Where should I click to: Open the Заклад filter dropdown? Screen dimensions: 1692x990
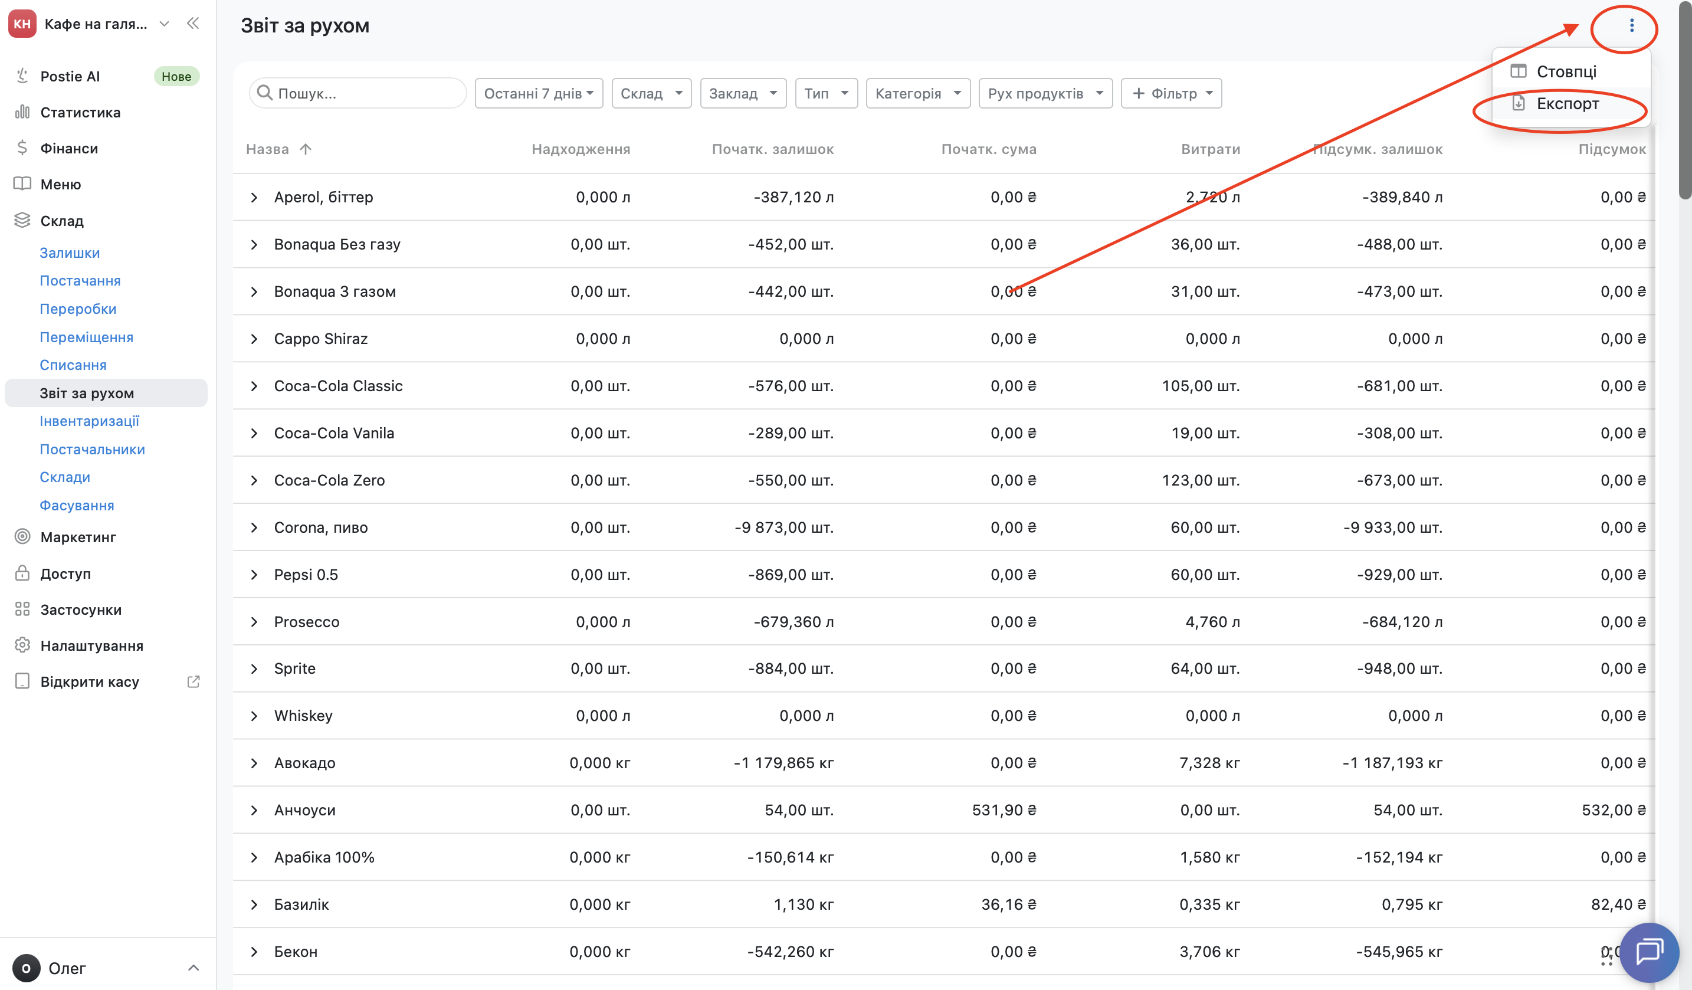click(743, 93)
